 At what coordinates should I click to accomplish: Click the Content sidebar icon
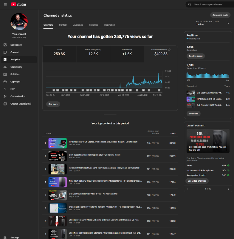5,52
